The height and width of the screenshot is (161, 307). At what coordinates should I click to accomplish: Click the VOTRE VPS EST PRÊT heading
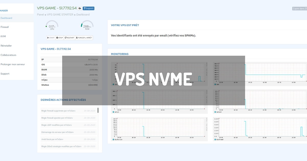[125, 25]
